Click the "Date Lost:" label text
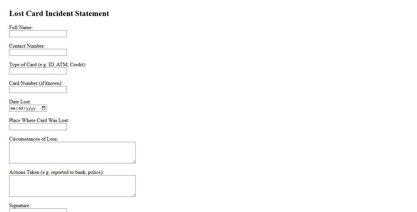Viewport: 417px width, 212px height. point(20,102)
